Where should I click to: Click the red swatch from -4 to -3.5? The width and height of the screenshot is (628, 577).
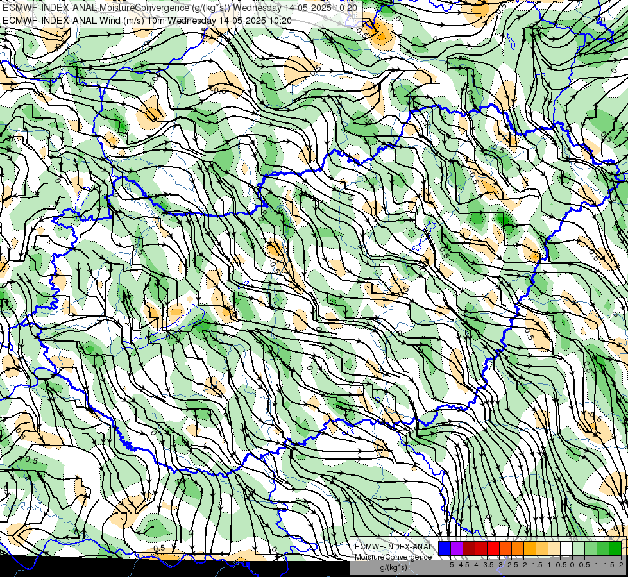481,549
